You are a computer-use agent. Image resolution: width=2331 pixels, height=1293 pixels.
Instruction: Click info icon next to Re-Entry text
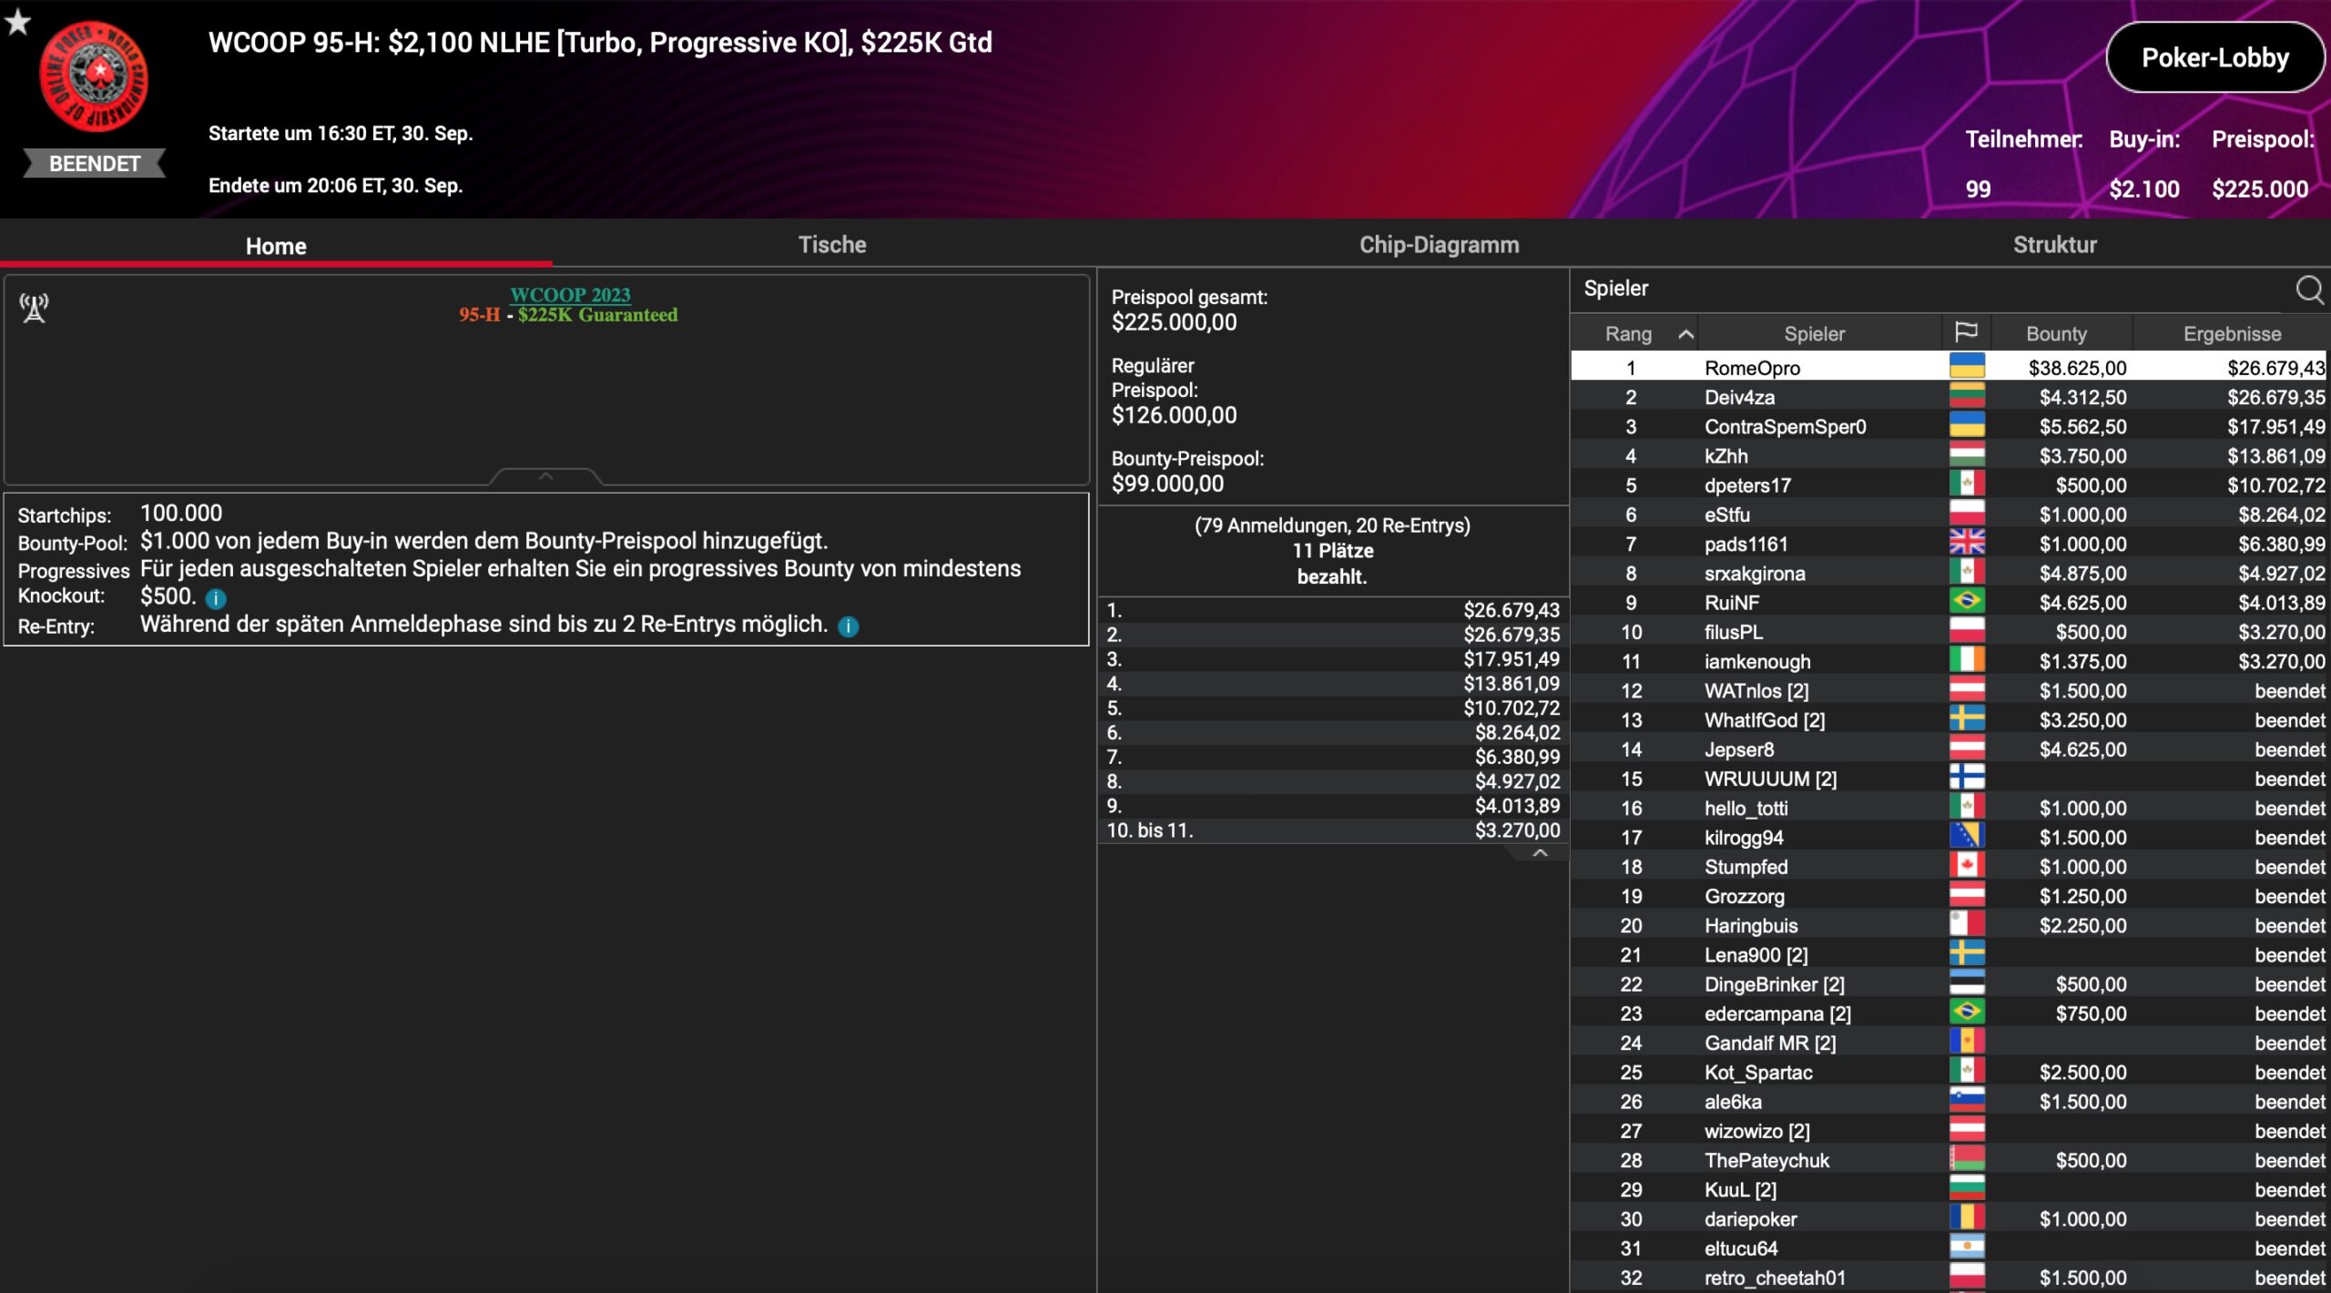click(x=848, y=626)
